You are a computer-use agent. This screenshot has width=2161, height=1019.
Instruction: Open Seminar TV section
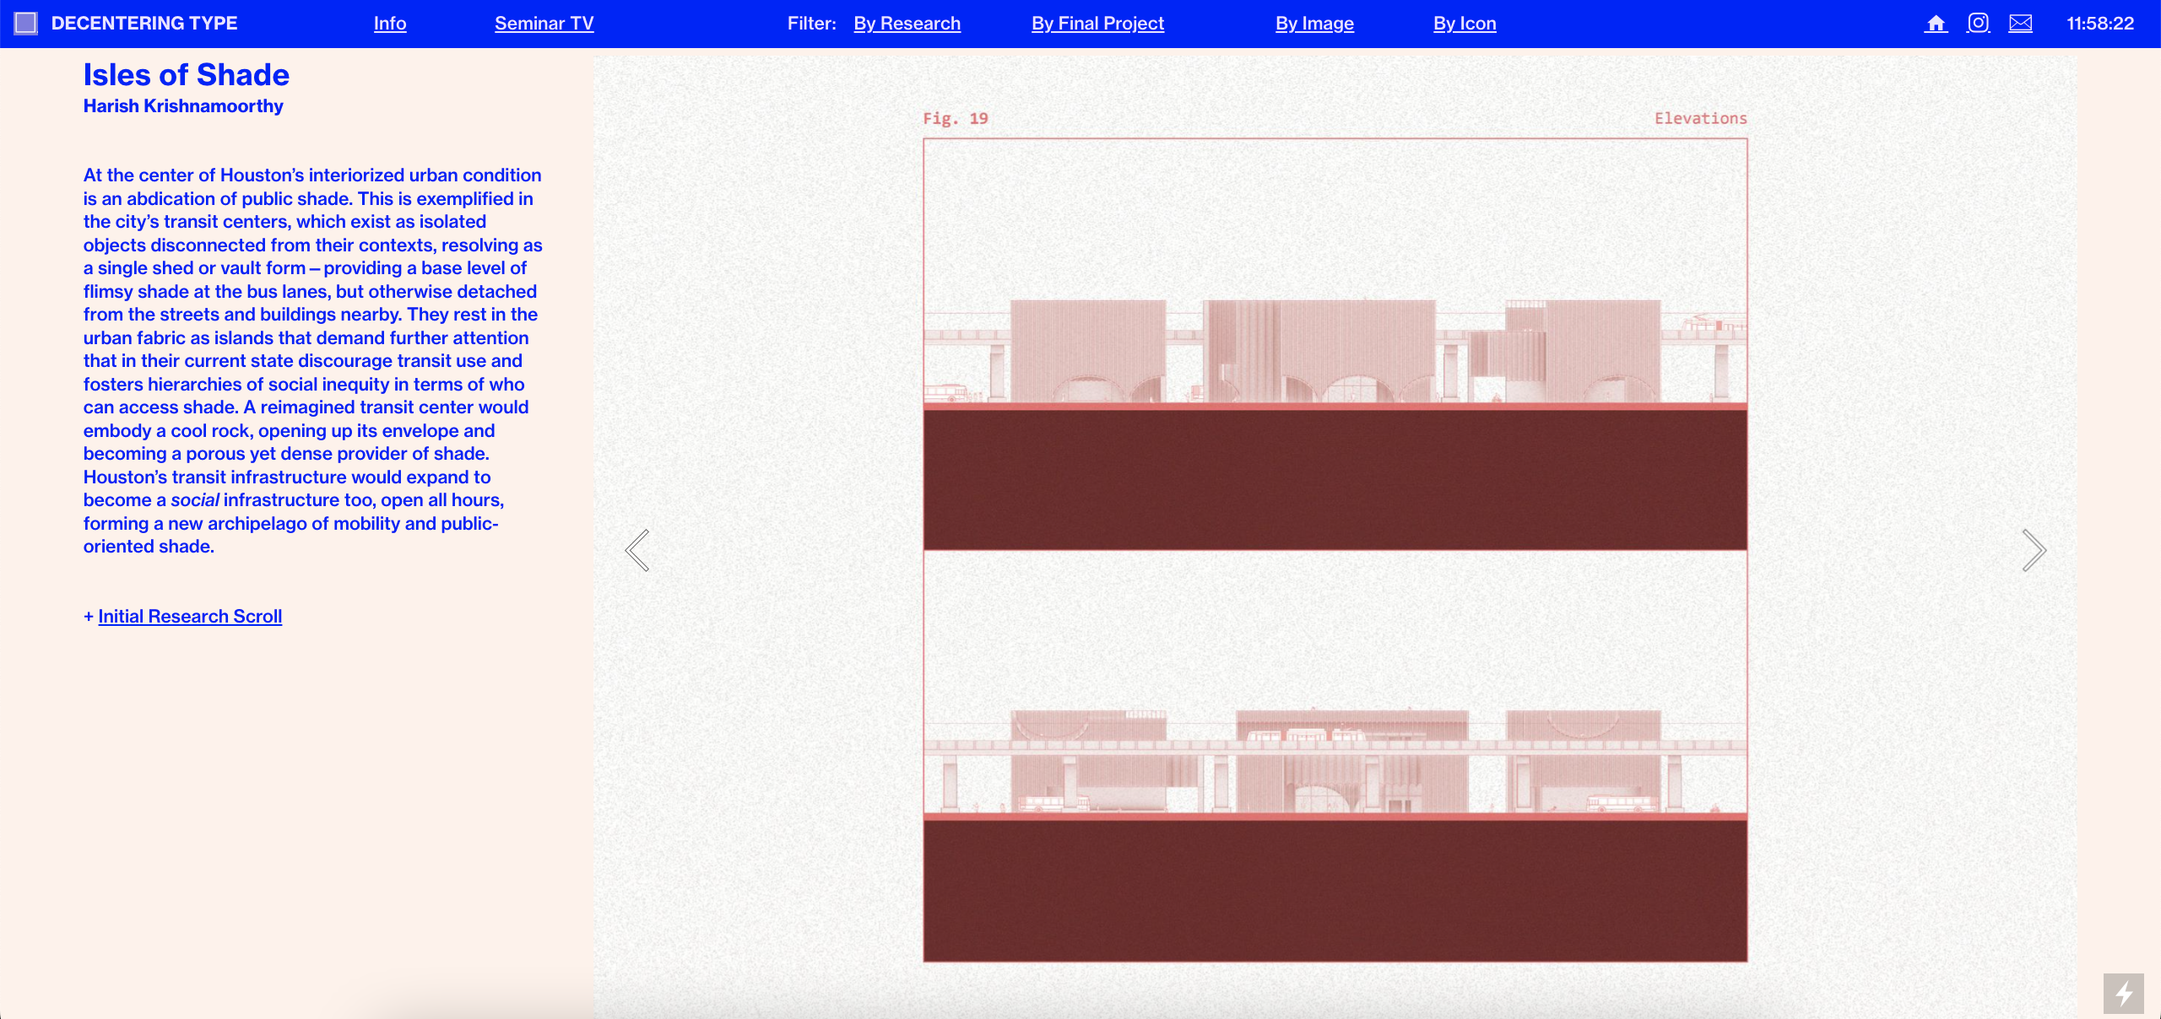coord(544,24)
